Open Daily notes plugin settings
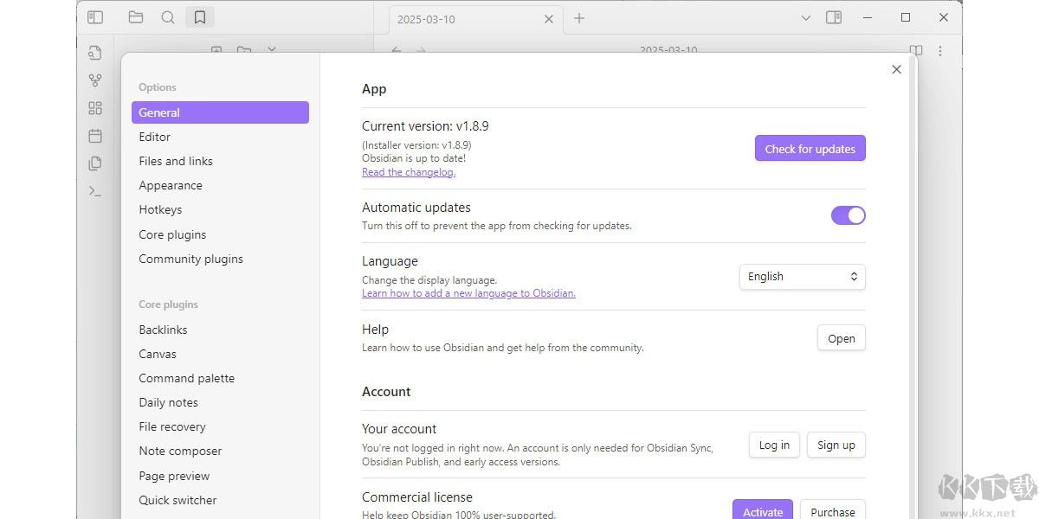1039x519 pixels. tap(220, 402)
